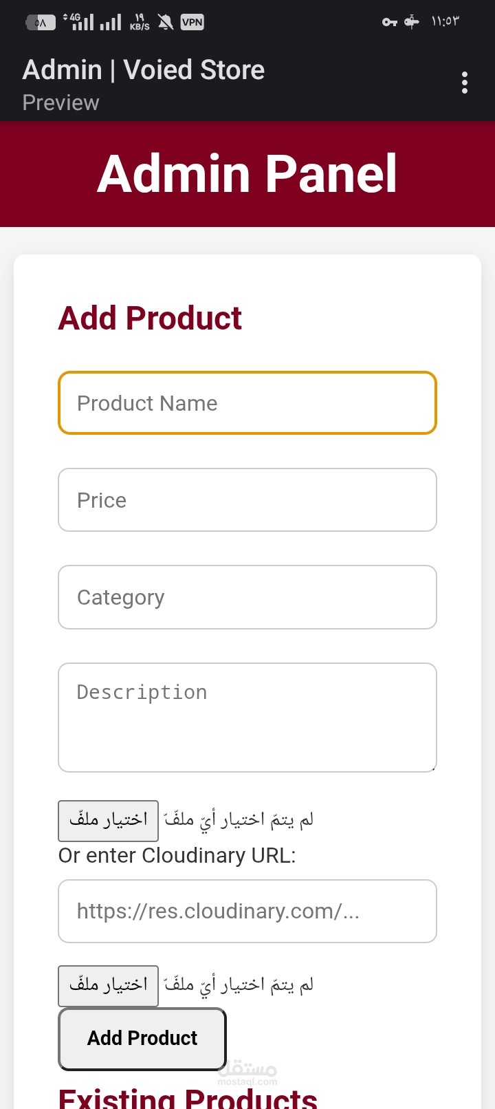Open the three-dot overflow menu
Screen dimensions: 495x1109
click(x=465, y=83)
